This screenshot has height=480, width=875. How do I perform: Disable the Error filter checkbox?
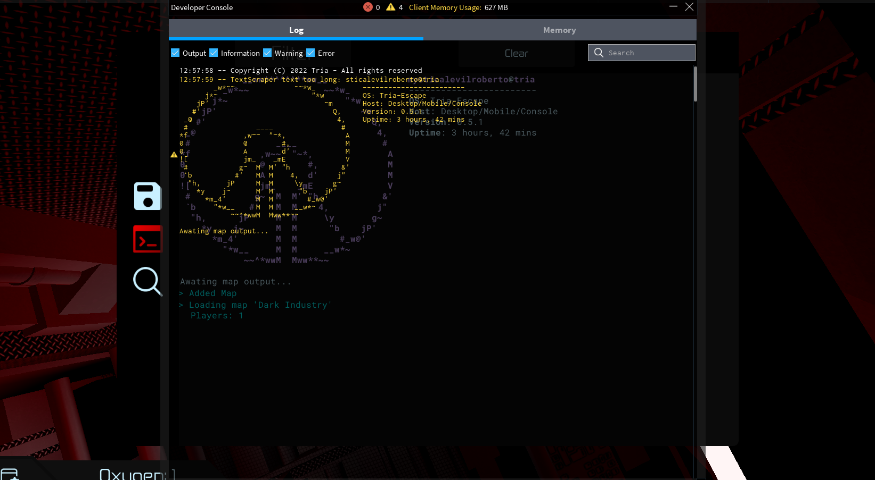(310, 53)
